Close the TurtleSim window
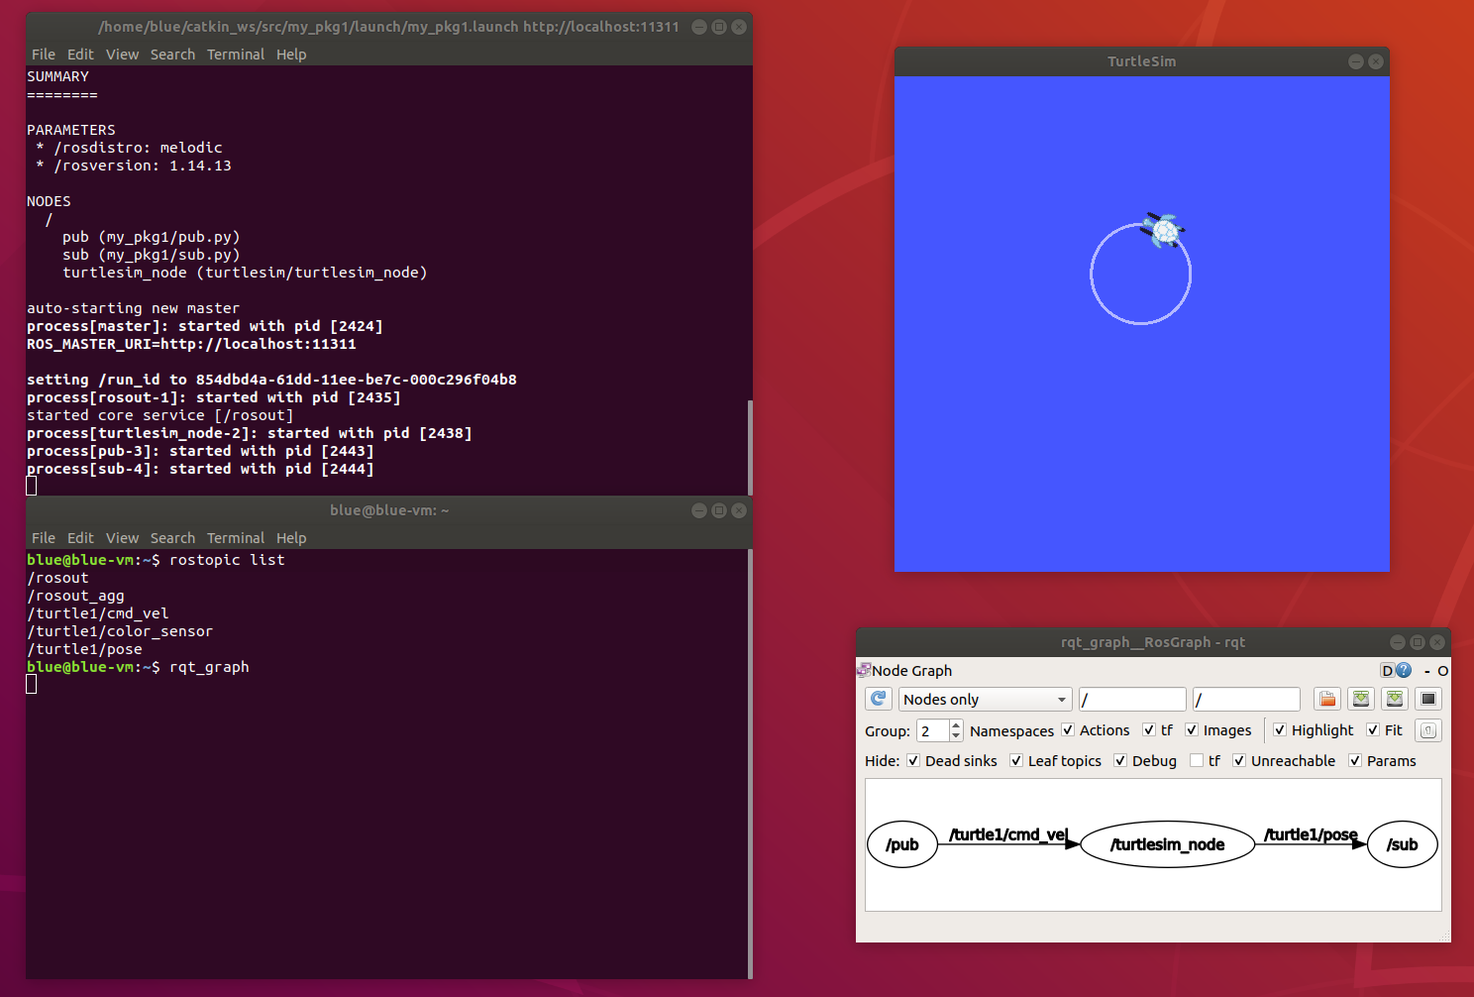 pyautogui.click(x=1376, y=61)
